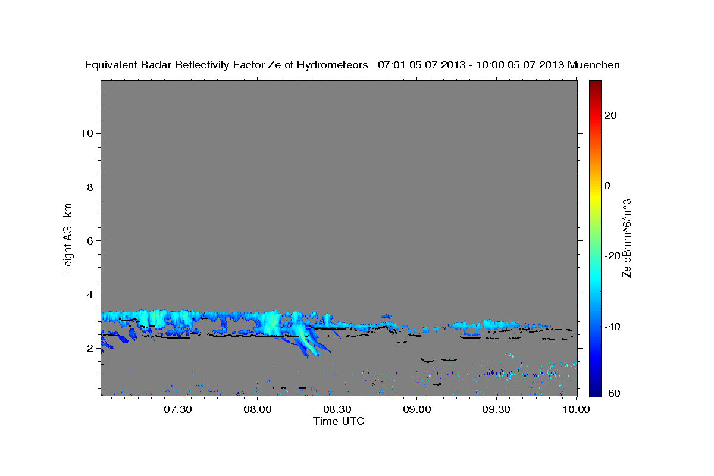This screenshot has height=476, width=714.
Task: Click the height tick label 2
Action: [x=90, y=349]
